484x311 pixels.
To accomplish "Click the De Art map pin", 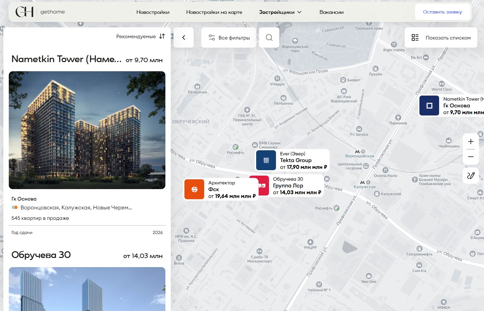I will click(x=426, y=57).
